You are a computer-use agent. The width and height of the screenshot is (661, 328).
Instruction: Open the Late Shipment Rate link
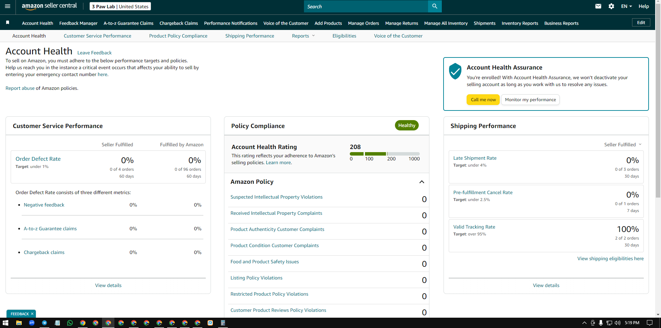pos(475,158)
